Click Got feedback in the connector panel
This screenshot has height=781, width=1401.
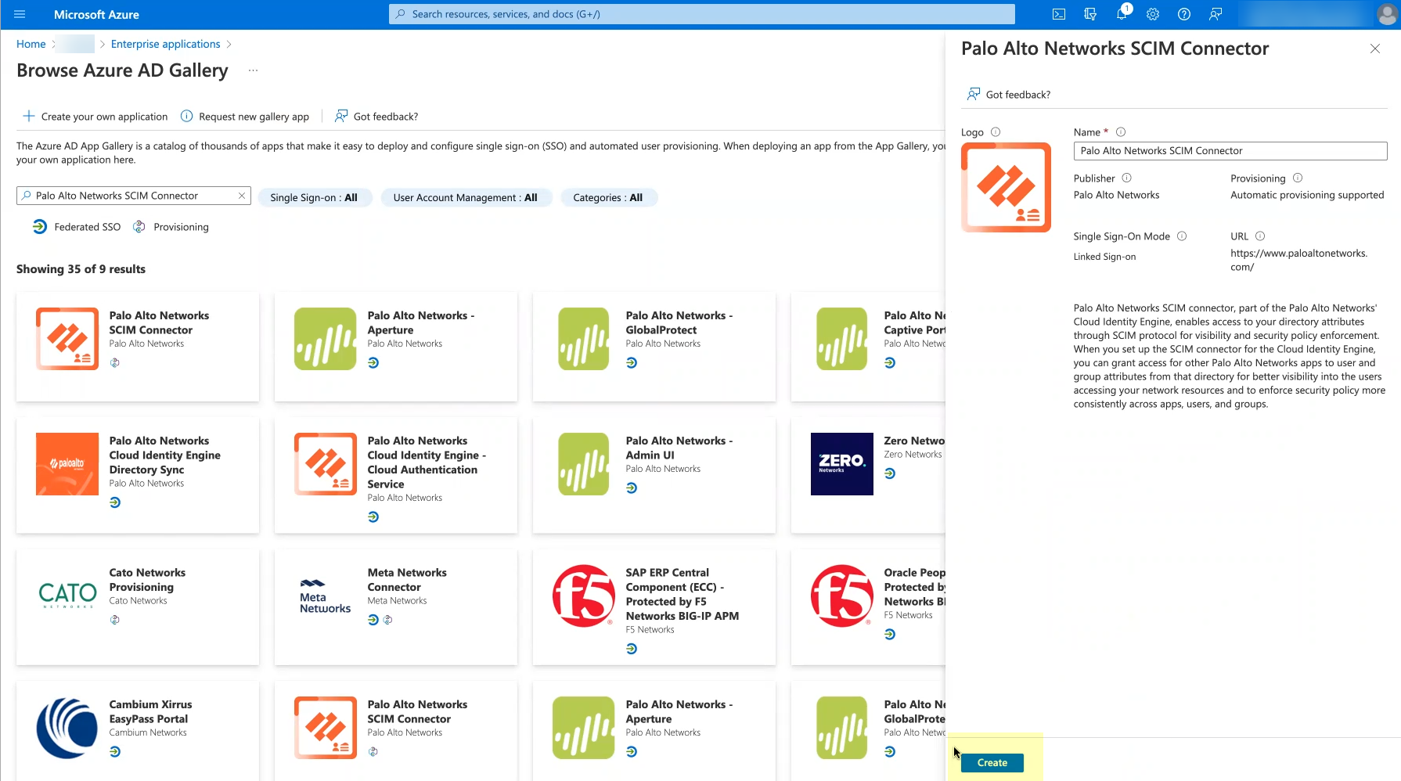(x=1009, y=95)
